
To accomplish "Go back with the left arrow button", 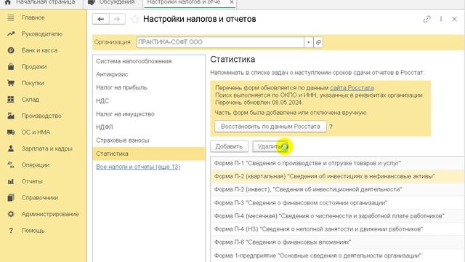I will coord(101,20).
